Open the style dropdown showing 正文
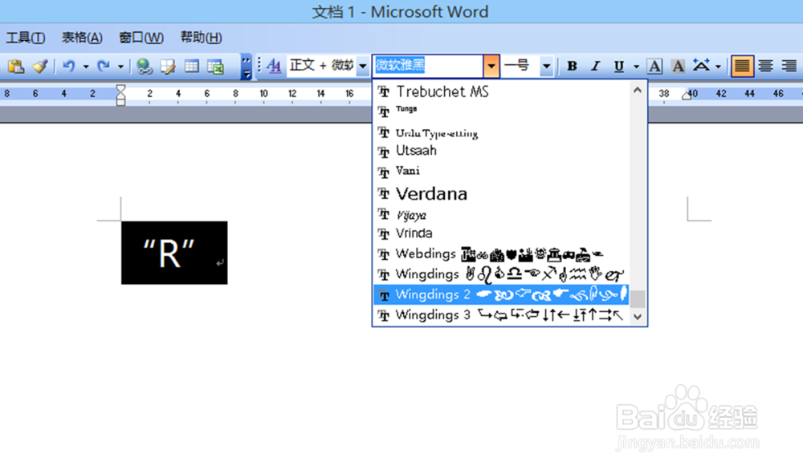Screen dimensions: 803x470 pyautogui.click(x=363, y=66)
